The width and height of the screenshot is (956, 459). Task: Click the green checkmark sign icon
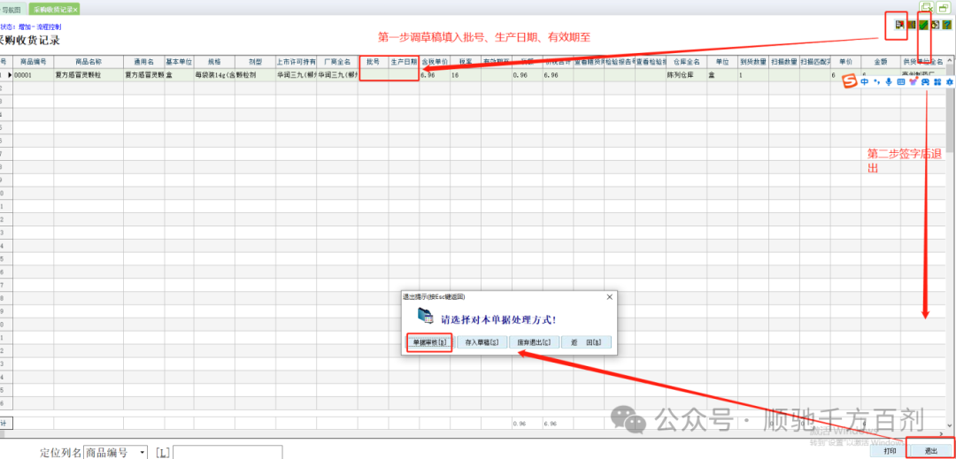[x=924, y=25]
